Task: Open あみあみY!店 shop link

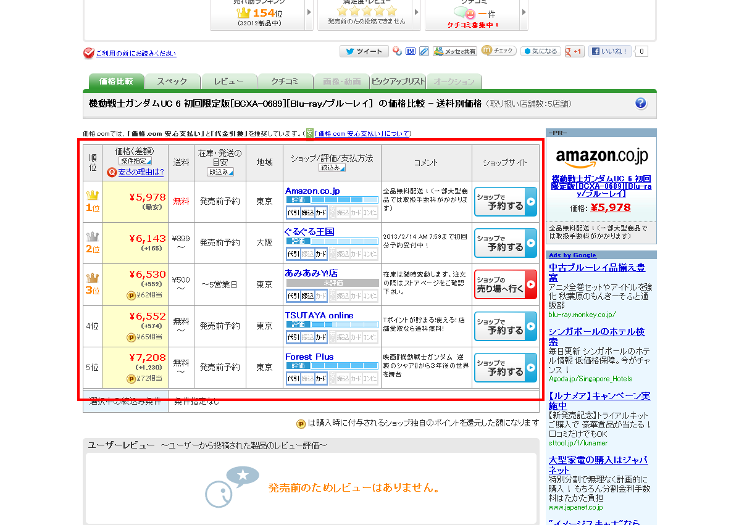Action: click(311, 273)
